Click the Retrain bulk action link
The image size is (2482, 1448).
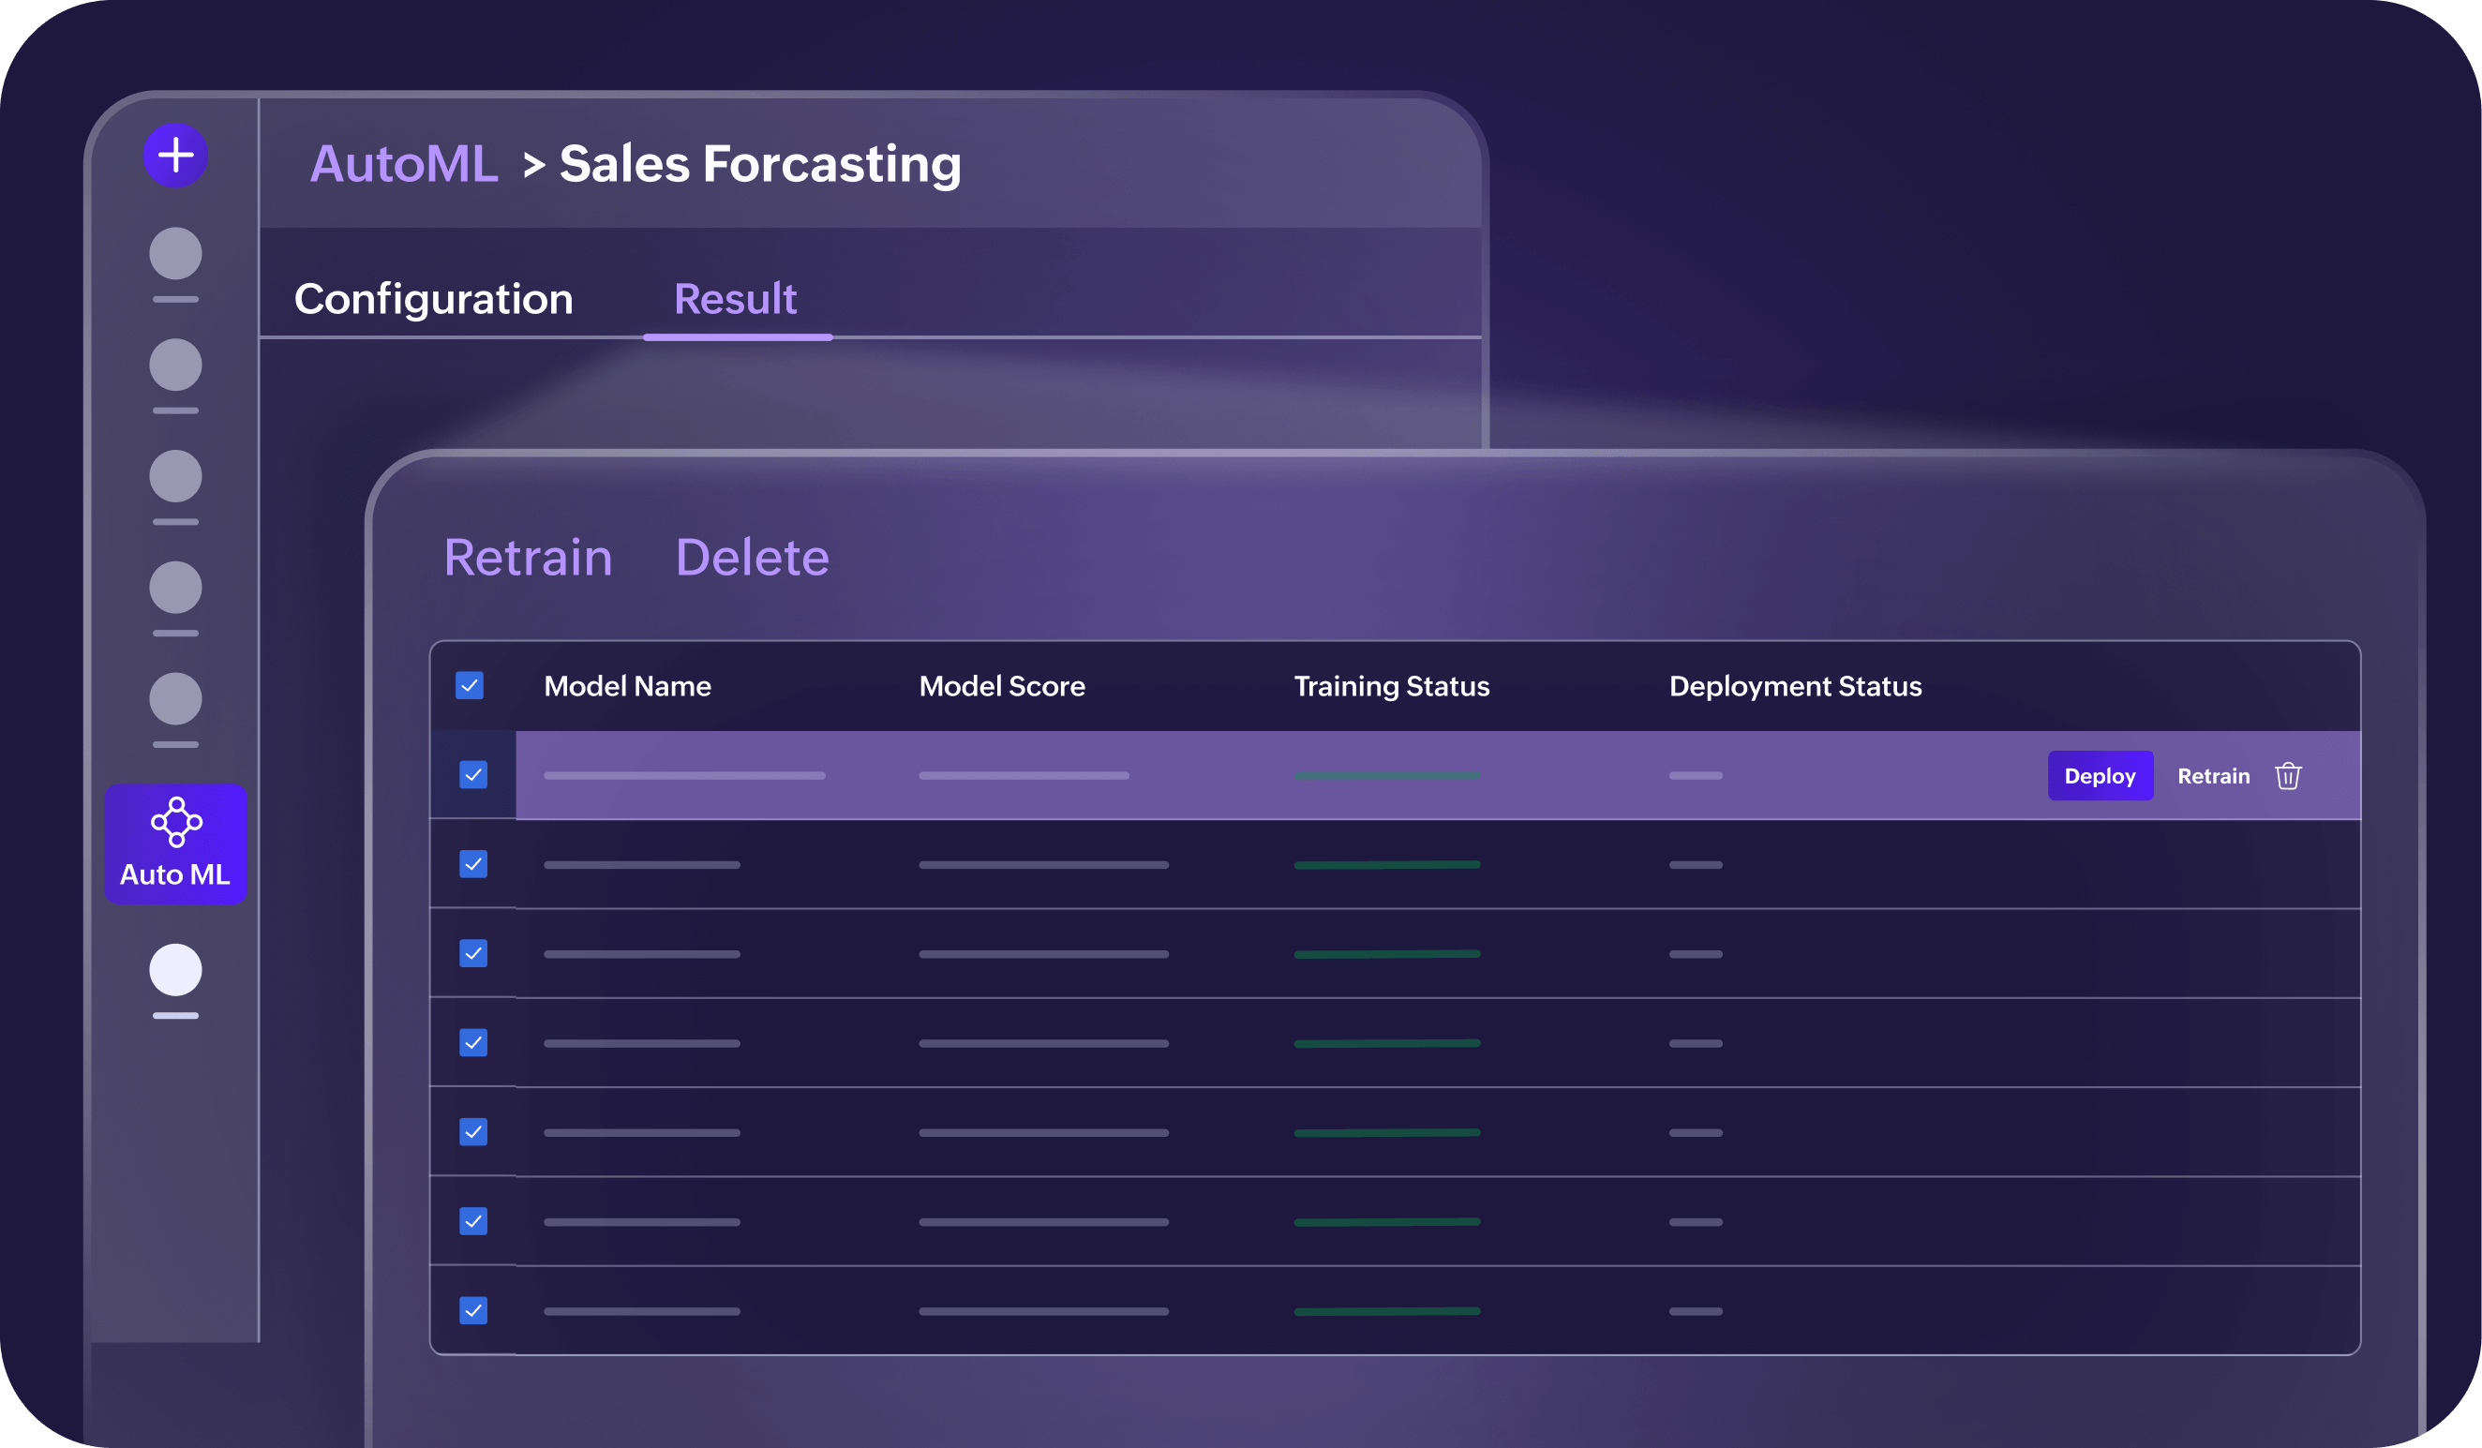tap(528, 558)
